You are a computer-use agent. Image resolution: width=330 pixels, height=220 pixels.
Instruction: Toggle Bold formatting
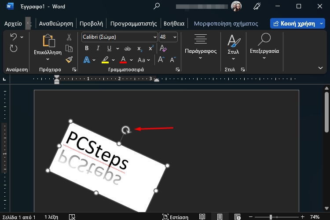pyautogui.click(x=87, y=48)
